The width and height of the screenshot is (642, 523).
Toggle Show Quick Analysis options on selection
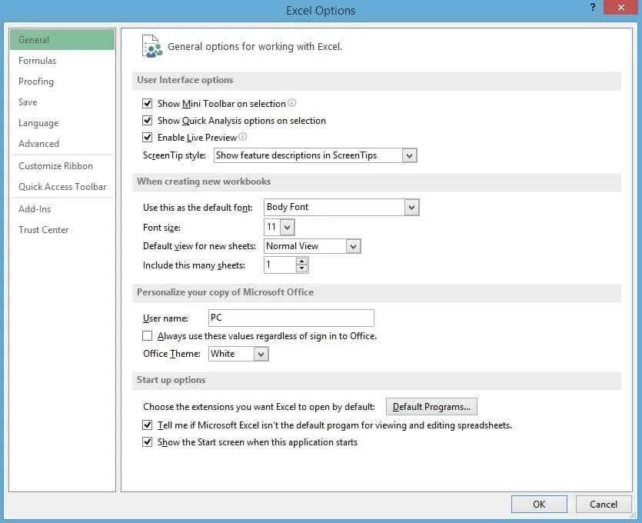tap(147, 121)
